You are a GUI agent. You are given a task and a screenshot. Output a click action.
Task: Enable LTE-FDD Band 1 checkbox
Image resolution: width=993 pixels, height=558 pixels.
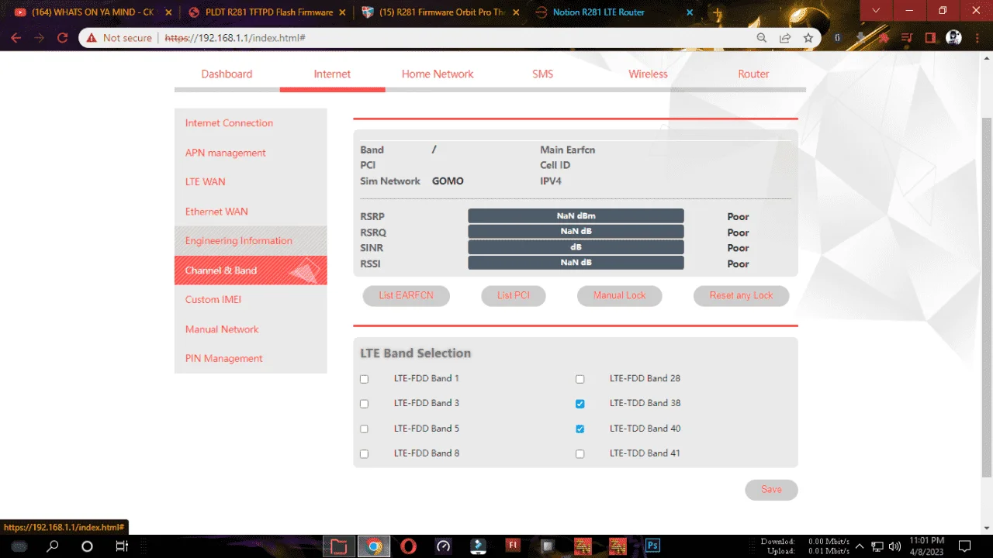[x=364, y=379]
